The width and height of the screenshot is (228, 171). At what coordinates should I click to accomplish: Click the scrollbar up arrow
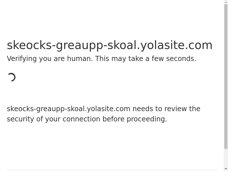226,2
